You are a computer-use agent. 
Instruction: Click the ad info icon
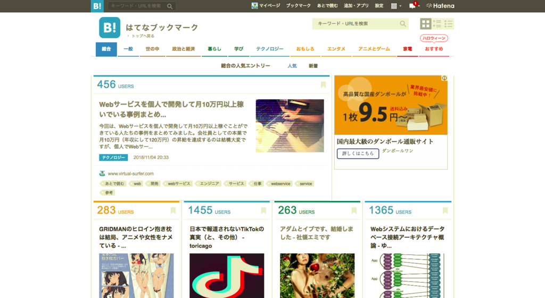point(444,78)
